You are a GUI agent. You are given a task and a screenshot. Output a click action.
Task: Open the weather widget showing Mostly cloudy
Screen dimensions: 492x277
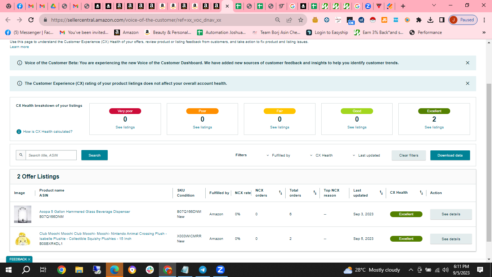[x=372, y=270]
